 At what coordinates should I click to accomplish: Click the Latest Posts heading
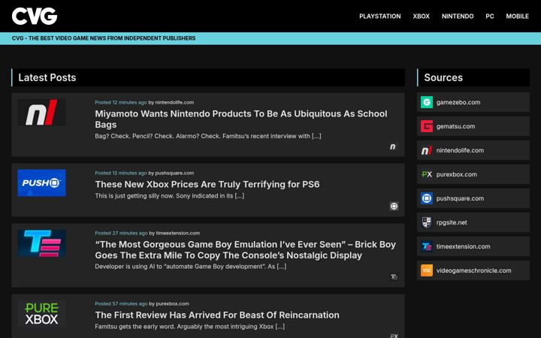47,77
